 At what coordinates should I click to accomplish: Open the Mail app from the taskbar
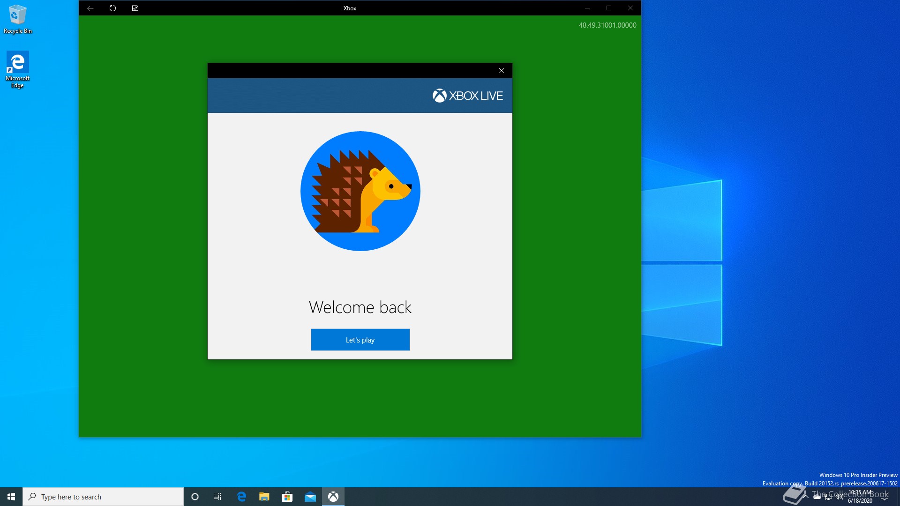click(x=310, y=497)
